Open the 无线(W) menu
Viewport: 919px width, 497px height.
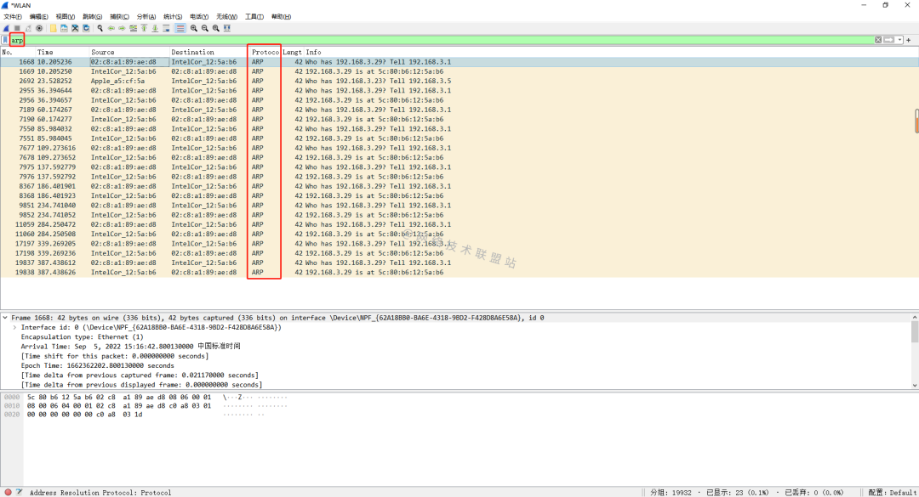coord(226,16)
